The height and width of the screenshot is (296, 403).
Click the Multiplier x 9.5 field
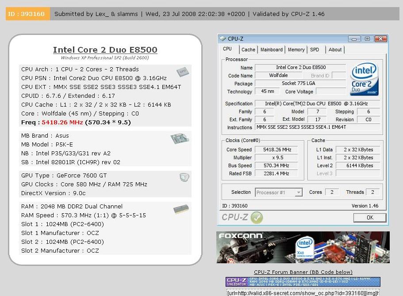276,158
